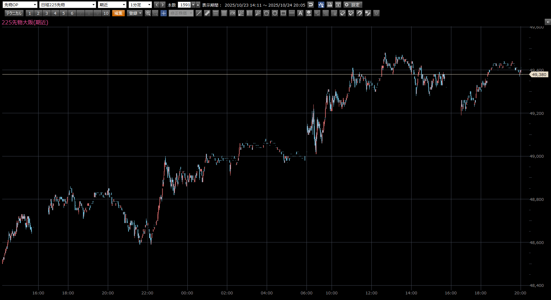The image size is (551, 300).
Task: Select the ruler measurement tool
Action: click(207, 13)
